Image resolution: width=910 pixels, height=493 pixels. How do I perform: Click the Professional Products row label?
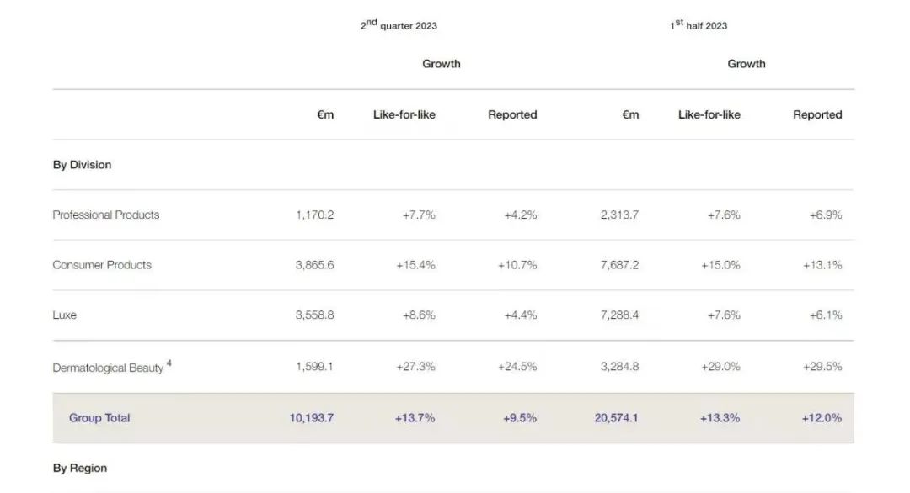click(x=105, y=215)
